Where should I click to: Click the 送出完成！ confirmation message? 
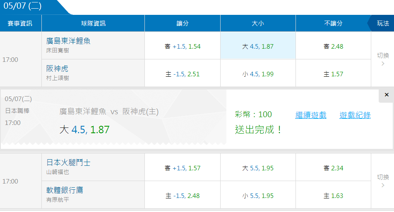259,130
